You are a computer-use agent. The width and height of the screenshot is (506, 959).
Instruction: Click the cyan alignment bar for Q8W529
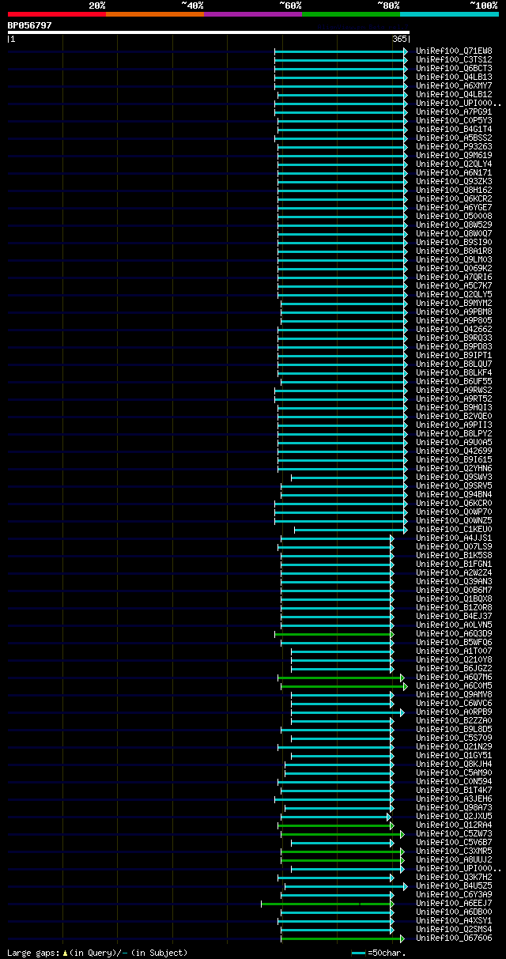click(342, 225)
